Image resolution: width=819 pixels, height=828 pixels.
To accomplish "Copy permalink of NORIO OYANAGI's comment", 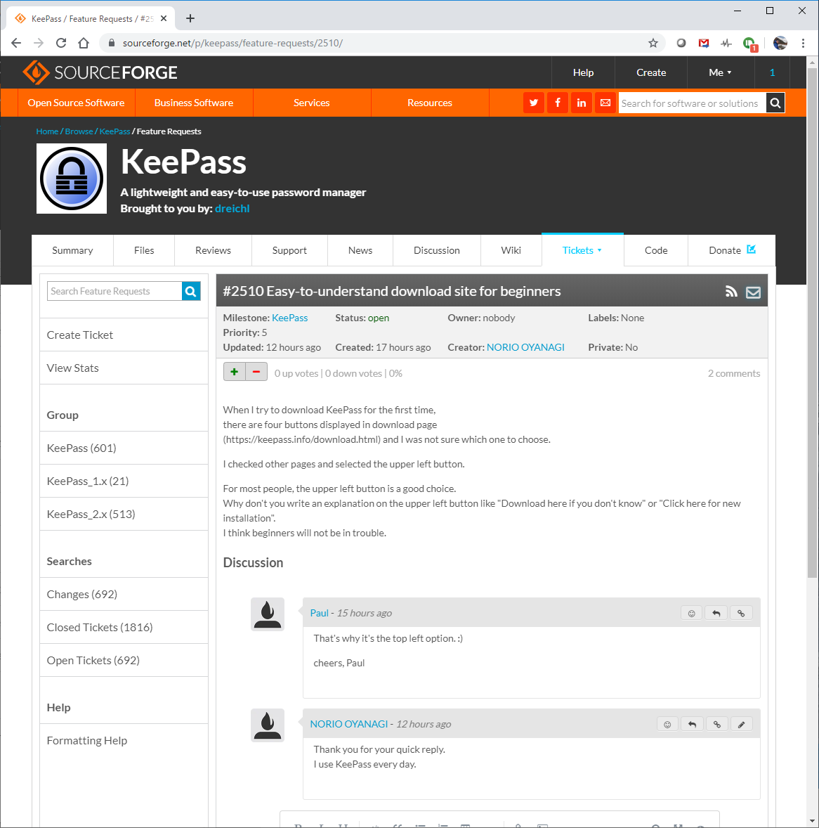I will pyautogui.click(x=716, y=723).
